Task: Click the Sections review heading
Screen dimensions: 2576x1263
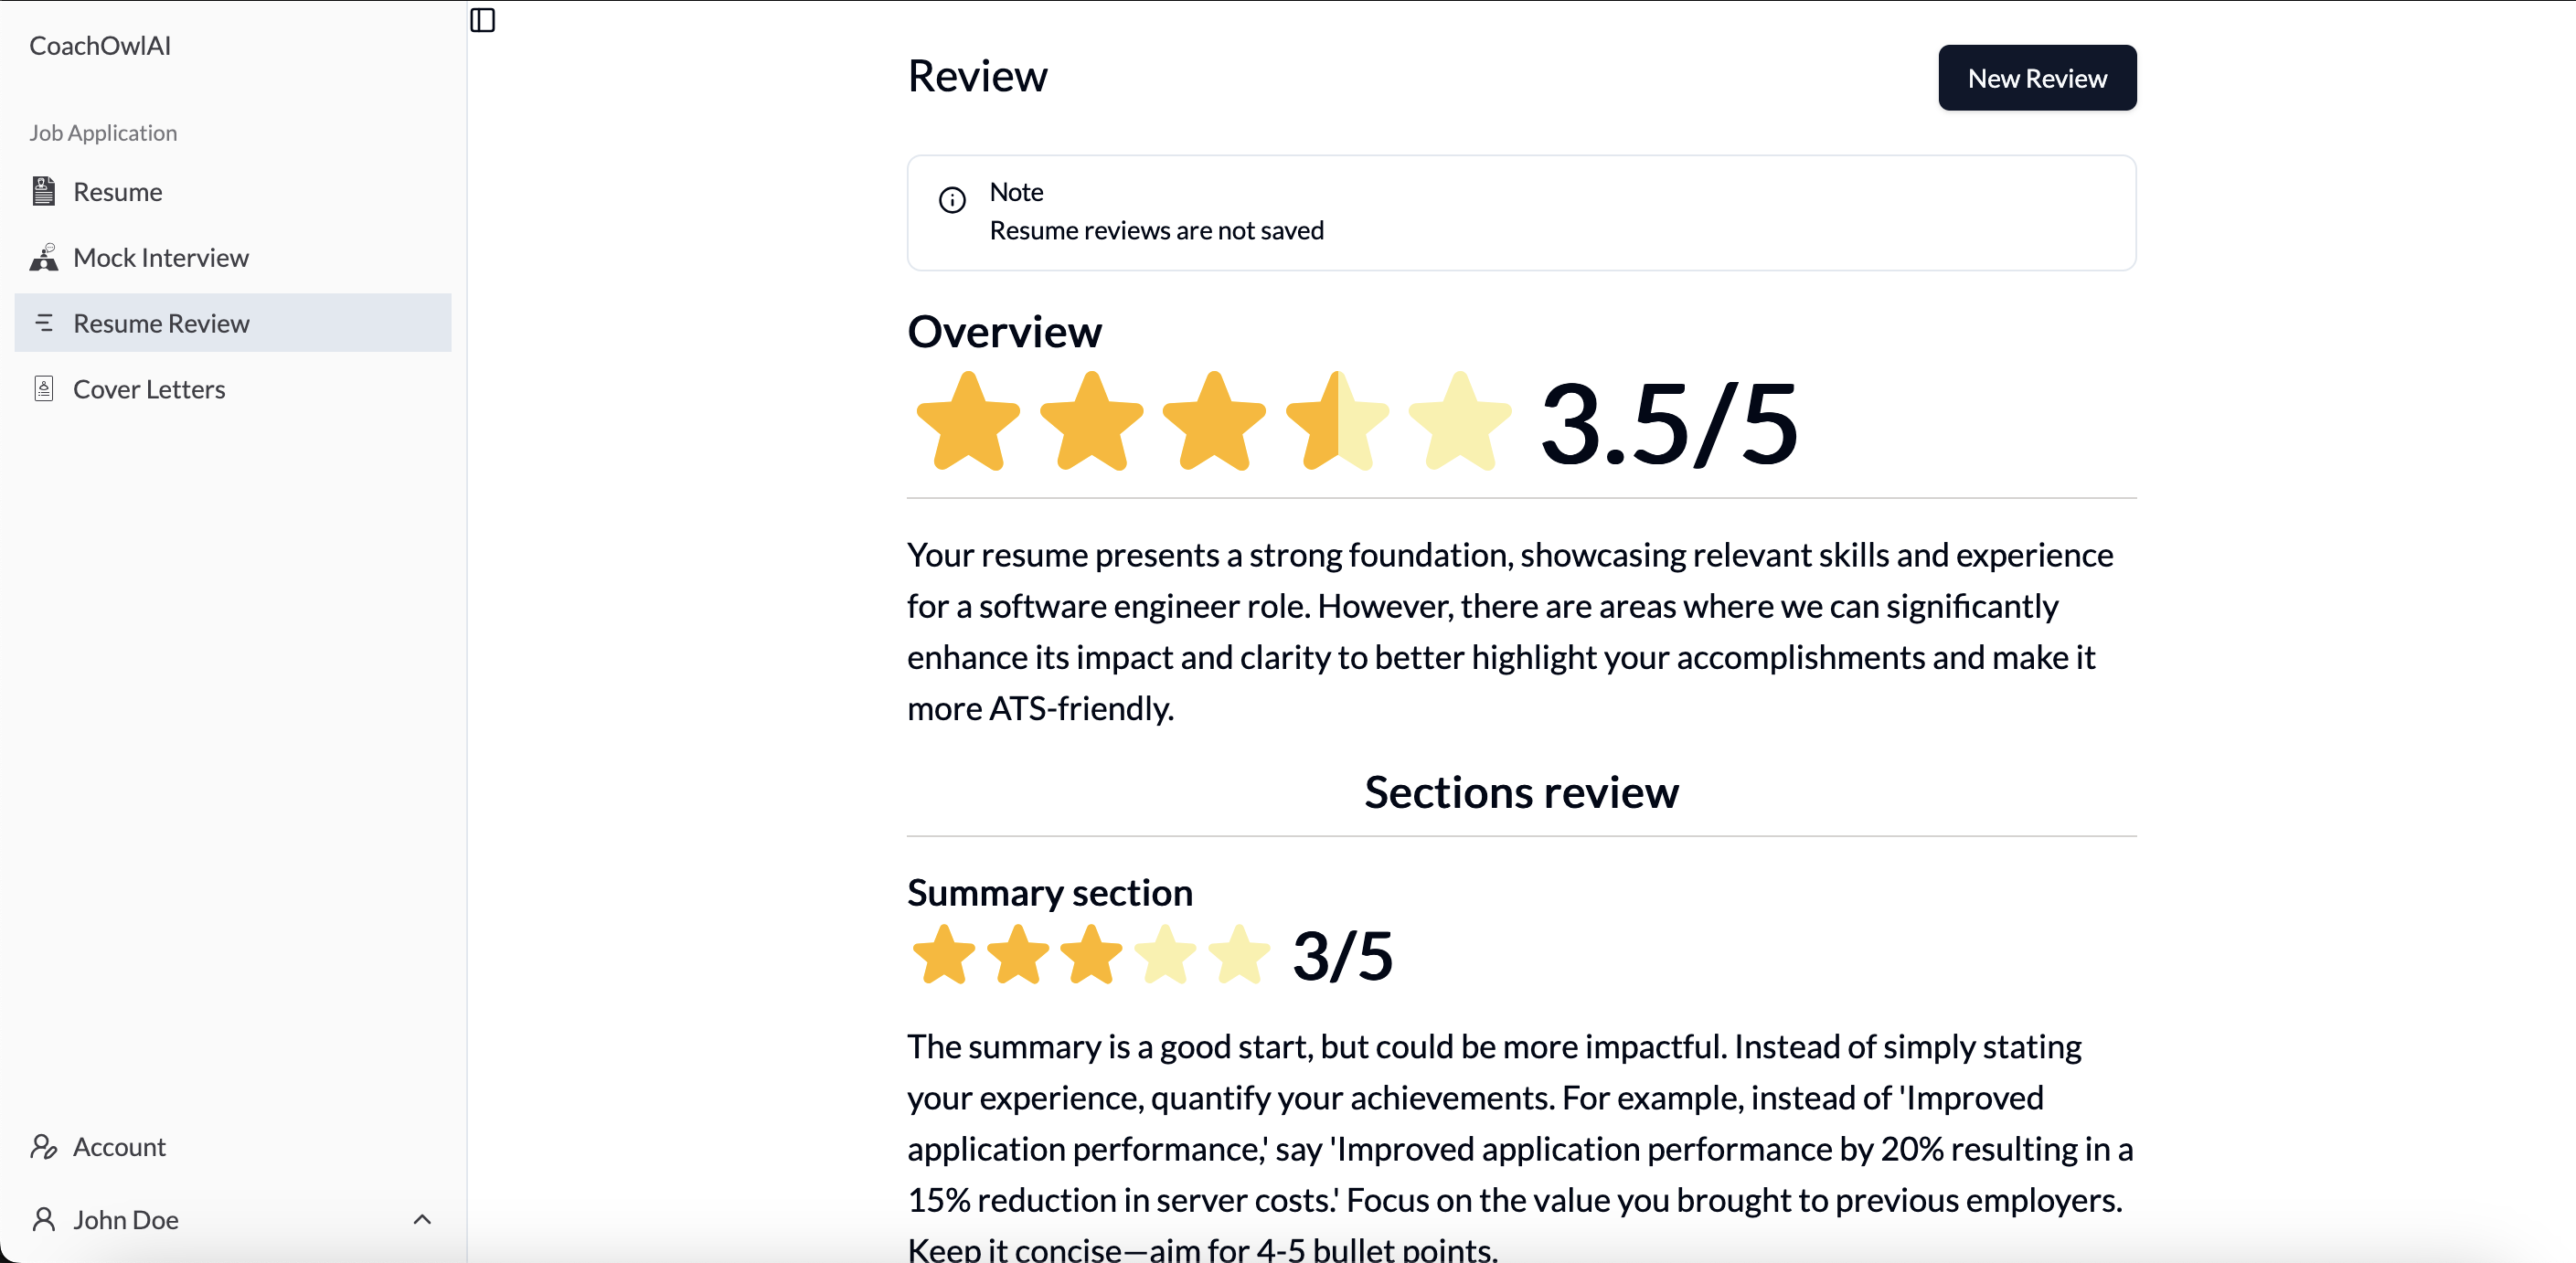Action: (1521, 792)
